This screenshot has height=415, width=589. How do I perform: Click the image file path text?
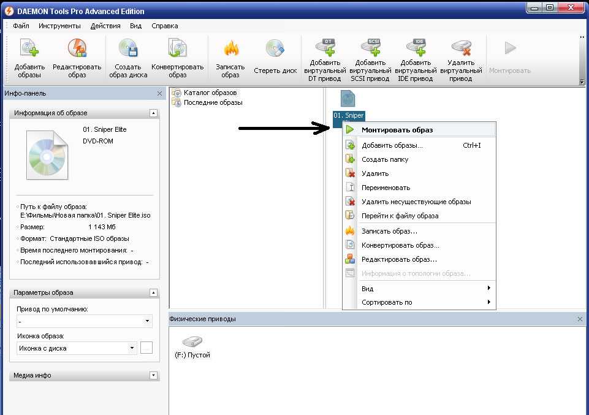(x=85, y=216)
